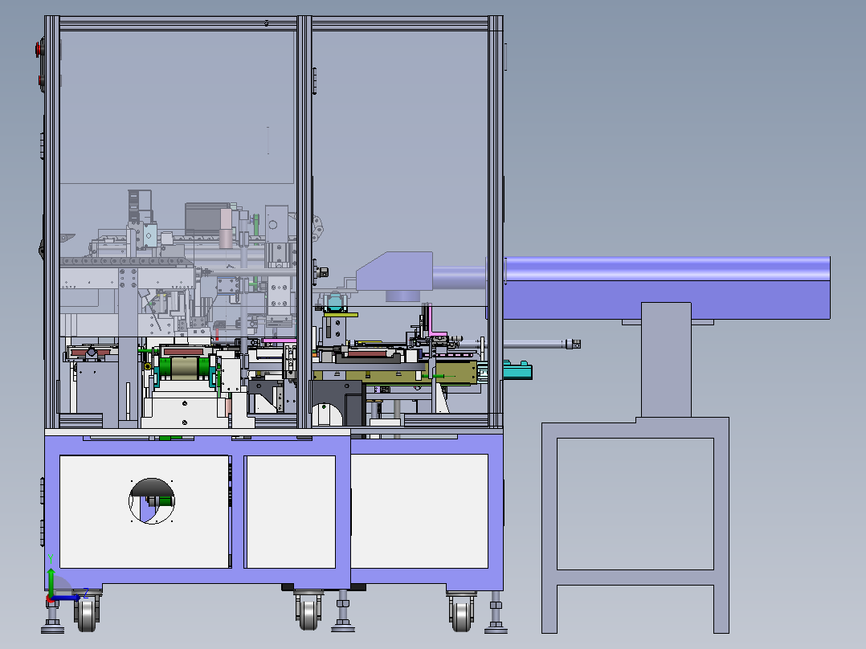Select the green roller inside the machine

(185, 368)
